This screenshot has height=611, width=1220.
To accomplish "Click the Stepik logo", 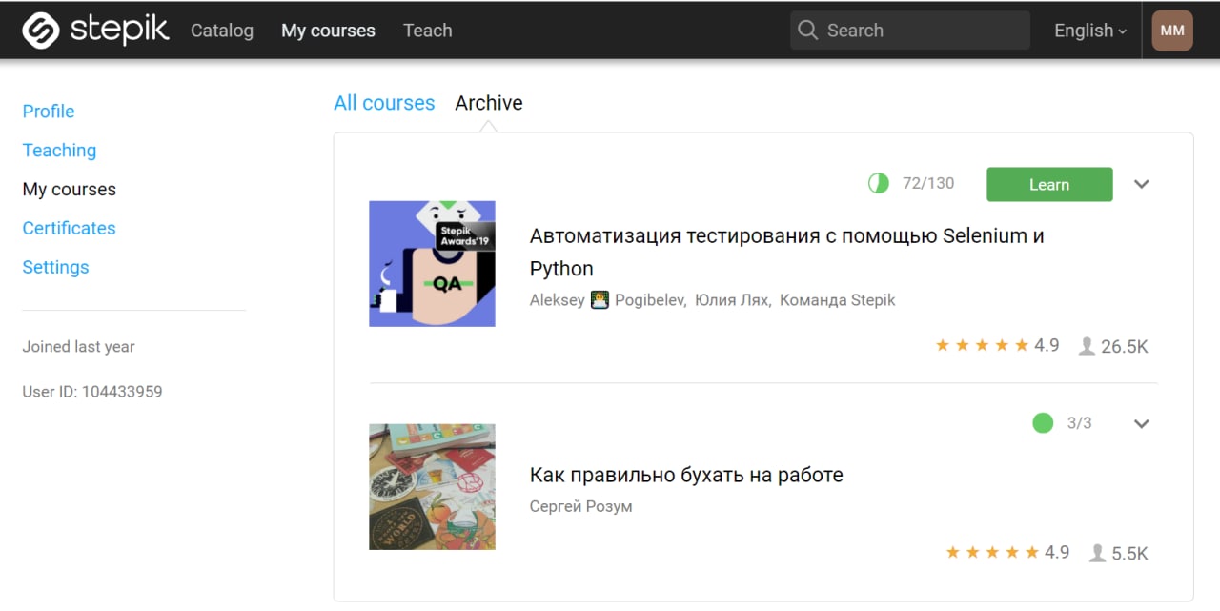I will [x=95, y=31].
